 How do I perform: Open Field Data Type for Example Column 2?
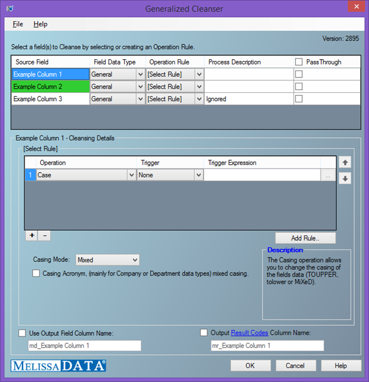140,87
